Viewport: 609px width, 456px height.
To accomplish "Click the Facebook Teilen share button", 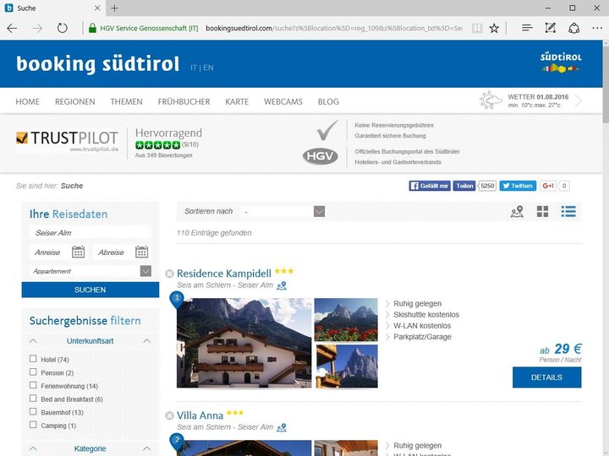I will (464, 186).
